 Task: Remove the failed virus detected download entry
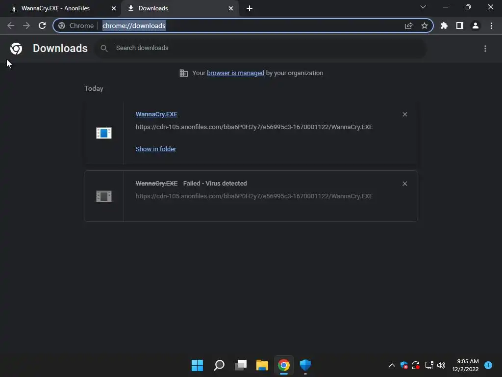coord(404,184)
